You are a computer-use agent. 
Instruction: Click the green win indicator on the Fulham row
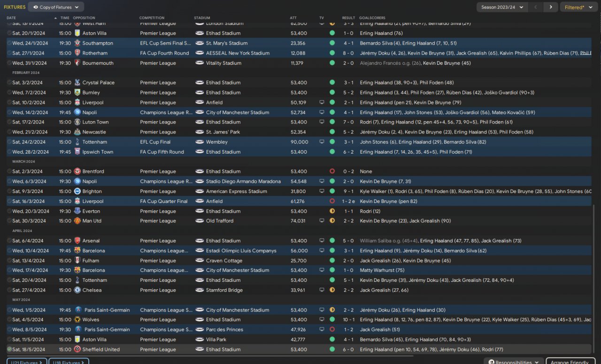click(332, 260)
